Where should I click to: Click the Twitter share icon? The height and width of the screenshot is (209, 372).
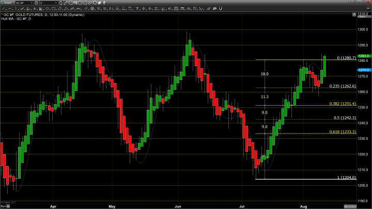pyautogui.click(x=100, y=4)
